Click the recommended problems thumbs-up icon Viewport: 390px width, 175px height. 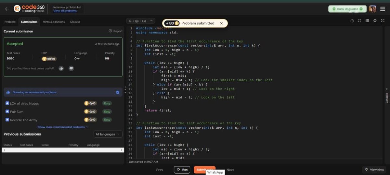(8, 92)
